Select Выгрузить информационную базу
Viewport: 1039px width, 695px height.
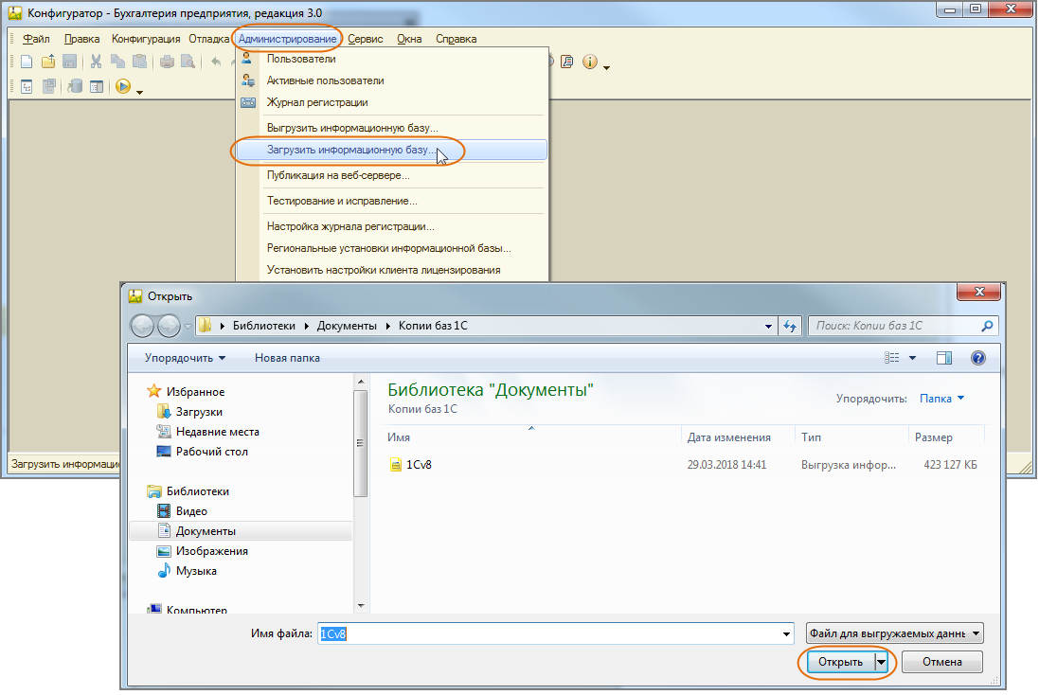(x=392, y=128)
